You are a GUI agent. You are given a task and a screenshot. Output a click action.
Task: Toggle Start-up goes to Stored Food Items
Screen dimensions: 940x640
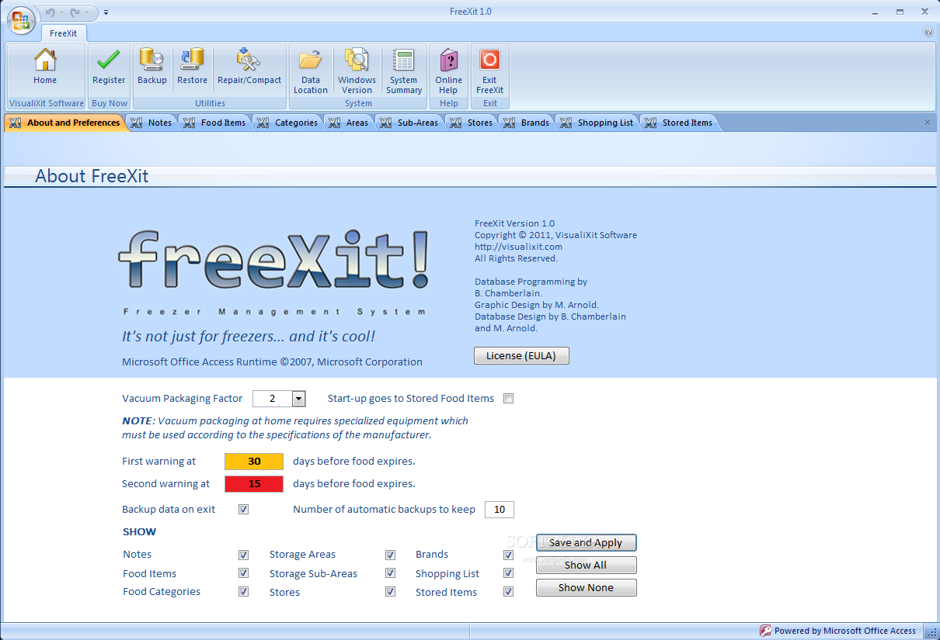(509, 399)
